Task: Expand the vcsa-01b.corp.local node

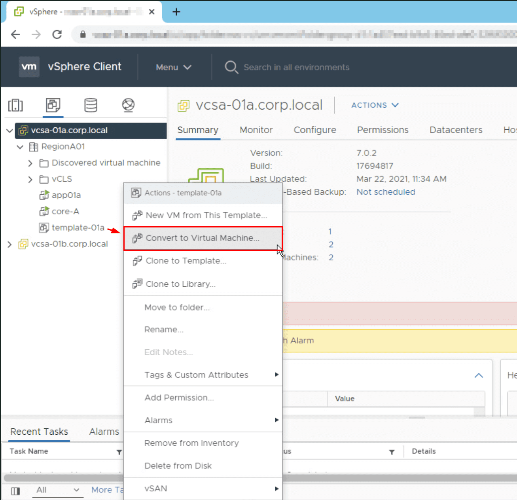Action: (9, 244)
